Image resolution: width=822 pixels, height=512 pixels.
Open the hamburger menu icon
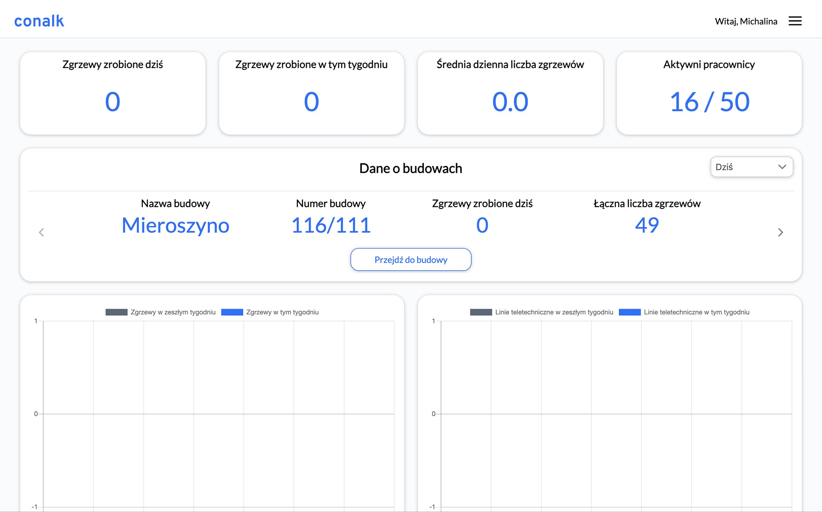(x=795, y=21)
